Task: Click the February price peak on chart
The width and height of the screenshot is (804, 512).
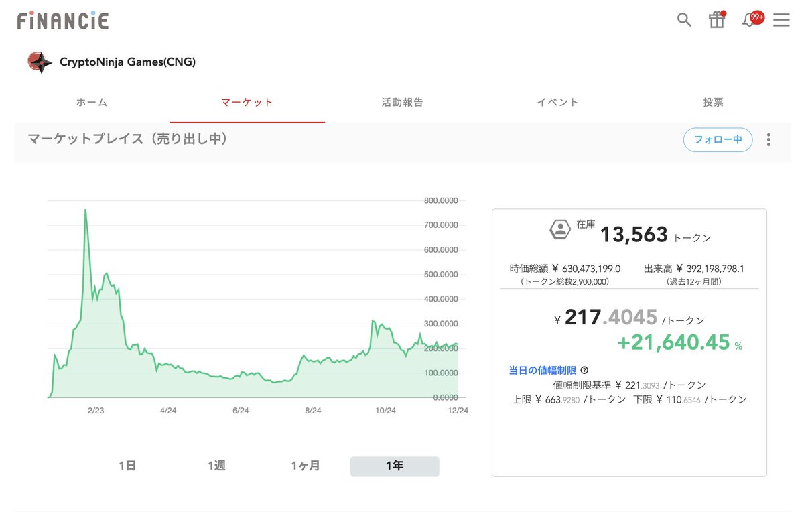Action: 85,210
